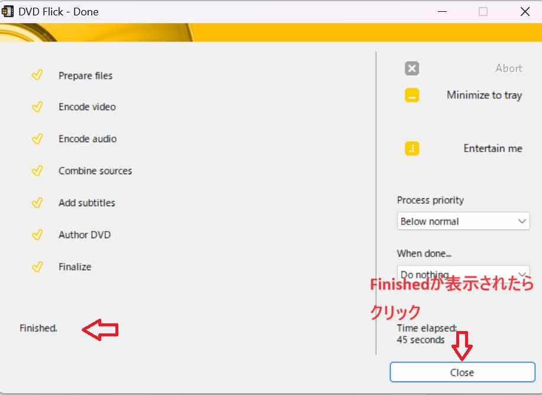Screen dimensions: 542x395
Task: Click the Entertain me label
Action: pyautogui.click(x=493, y=149)
